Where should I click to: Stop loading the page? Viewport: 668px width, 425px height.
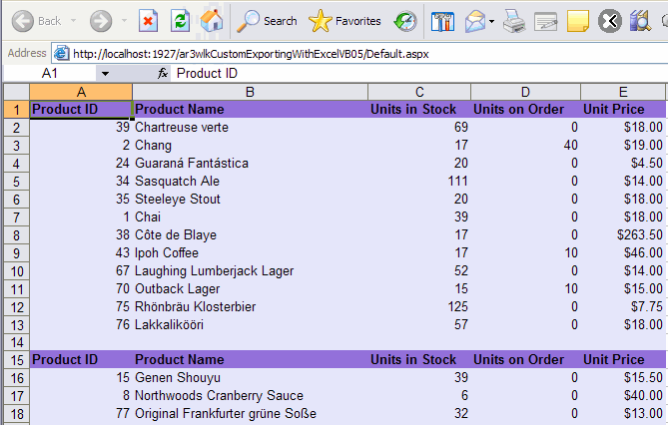click(x=148, y=21)
